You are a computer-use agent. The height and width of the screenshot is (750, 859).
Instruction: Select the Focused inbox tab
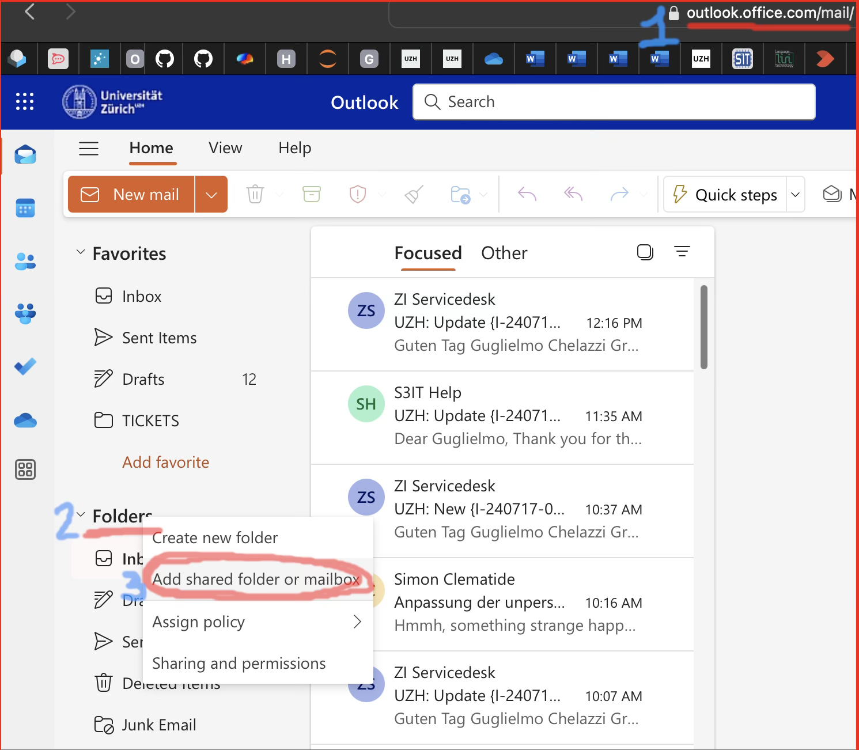pos(428,253)
